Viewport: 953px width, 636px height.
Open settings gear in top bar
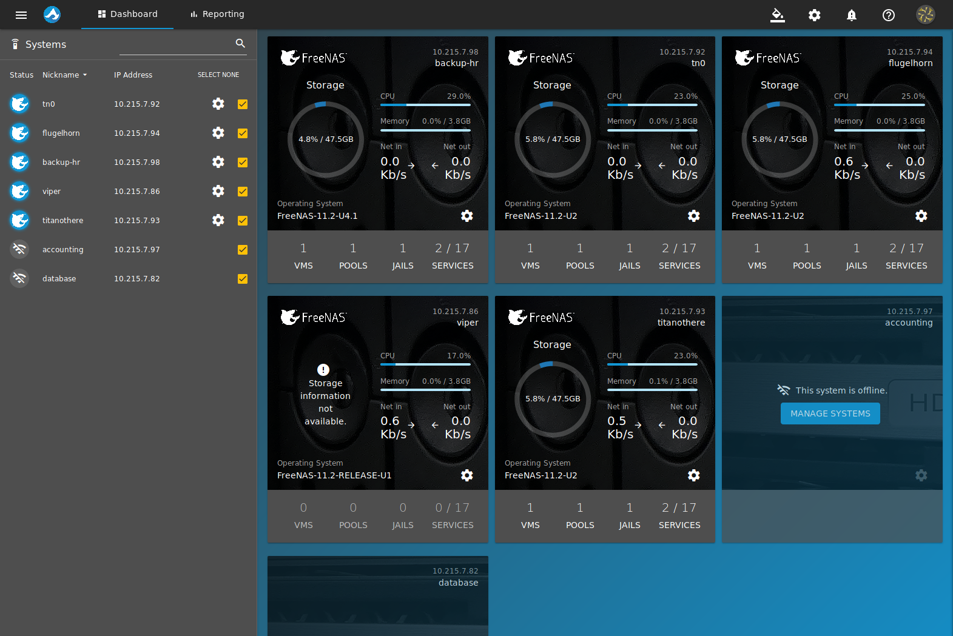tap(815, 15)
